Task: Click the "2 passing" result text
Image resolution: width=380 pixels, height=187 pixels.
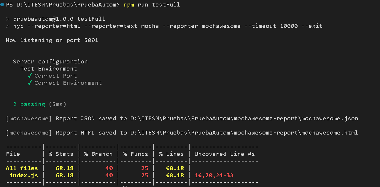Action: click(29, 104)
